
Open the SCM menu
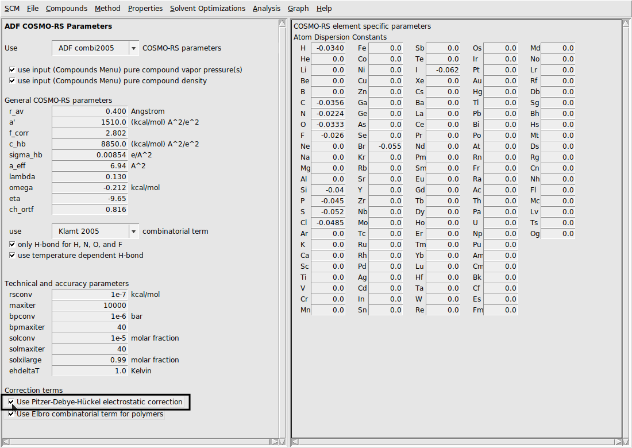[x=11, y=9]
